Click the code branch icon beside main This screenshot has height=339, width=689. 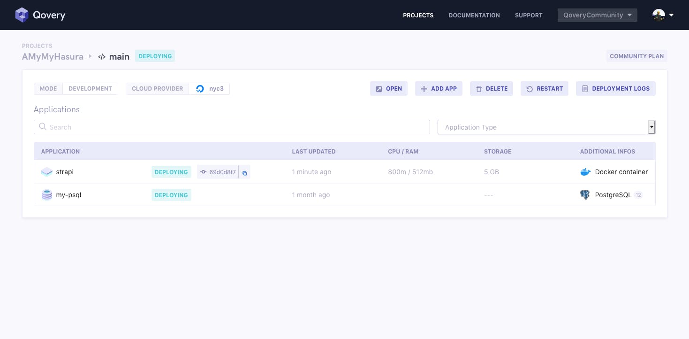tap(102, 57)
